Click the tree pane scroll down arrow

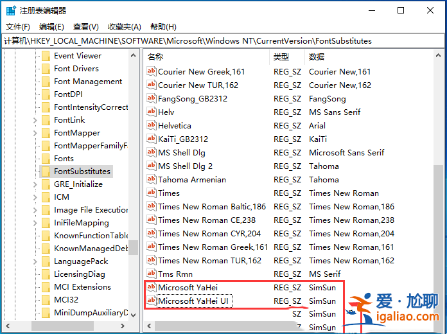point(133,315)
